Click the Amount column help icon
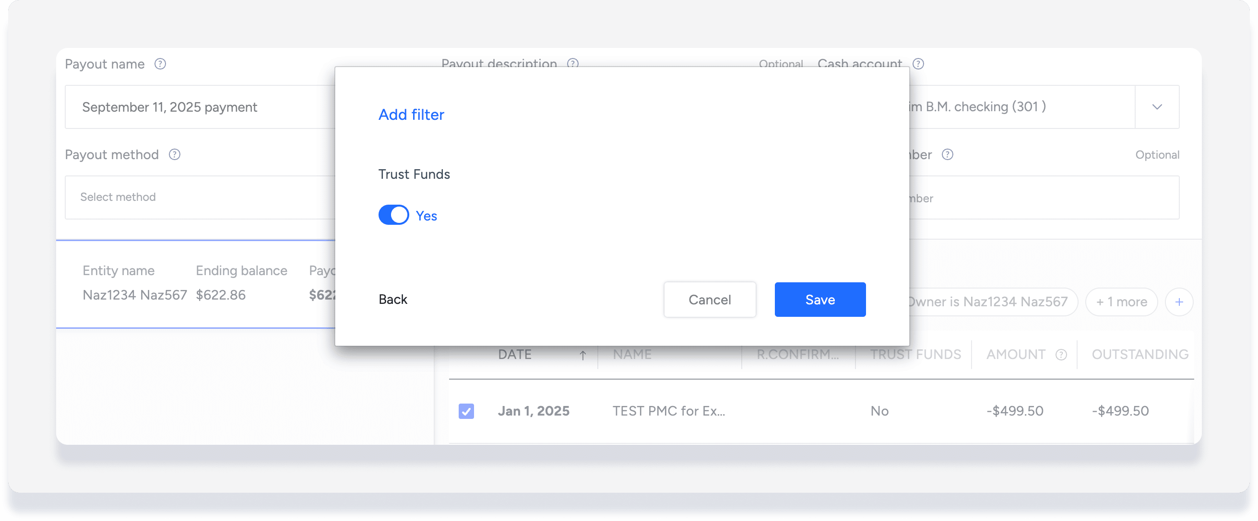 [x=1061, y=355]
